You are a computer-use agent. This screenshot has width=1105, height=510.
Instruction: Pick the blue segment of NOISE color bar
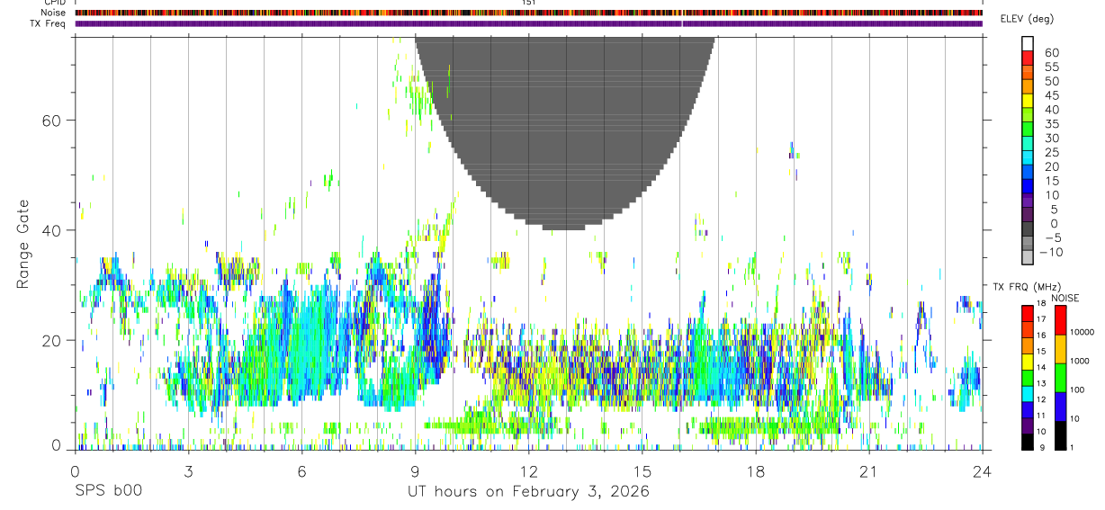tap(1061, 406)
